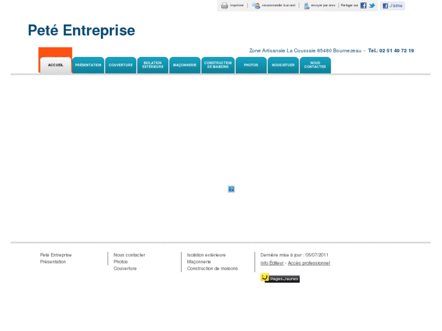The width and height of the screenshot is (442, 331).
Task: Click the broken image placeholder icon
Action: [231, 189]
